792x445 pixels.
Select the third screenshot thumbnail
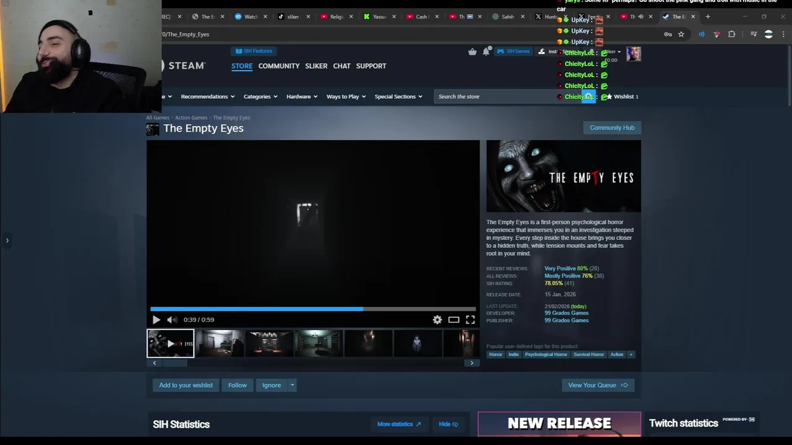click(x=269, y=344)
